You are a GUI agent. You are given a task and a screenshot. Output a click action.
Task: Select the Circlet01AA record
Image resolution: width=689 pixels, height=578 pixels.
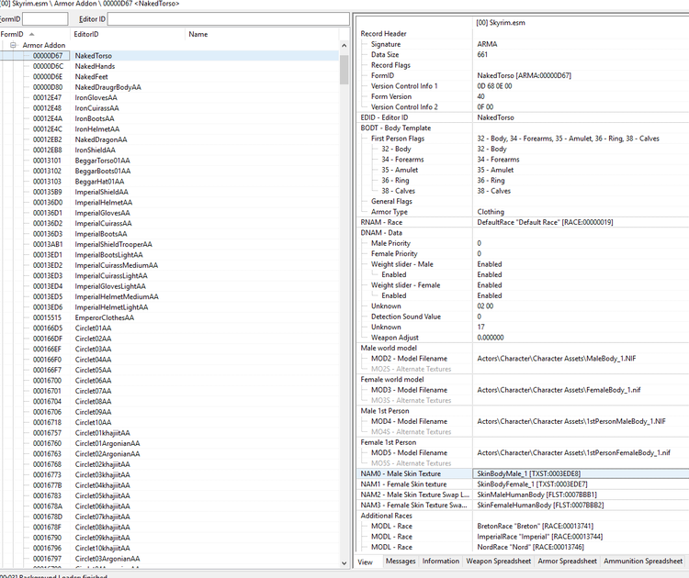(93, 328)
